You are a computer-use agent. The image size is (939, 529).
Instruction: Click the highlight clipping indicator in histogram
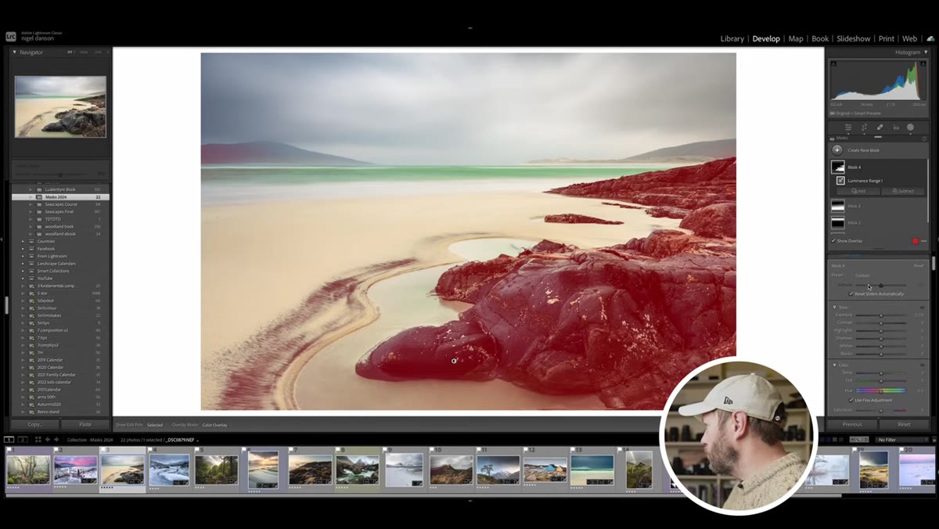click(925, 62)
